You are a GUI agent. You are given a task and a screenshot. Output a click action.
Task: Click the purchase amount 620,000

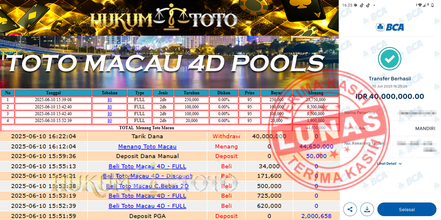point(269,206)
